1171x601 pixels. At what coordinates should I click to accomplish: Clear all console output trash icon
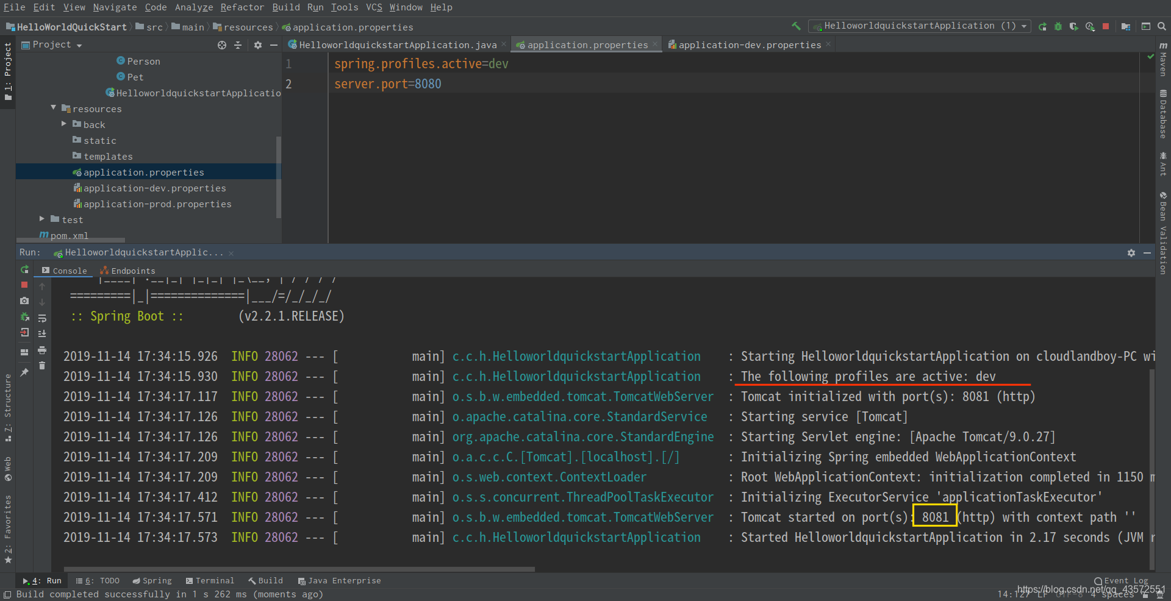point(42,366)
